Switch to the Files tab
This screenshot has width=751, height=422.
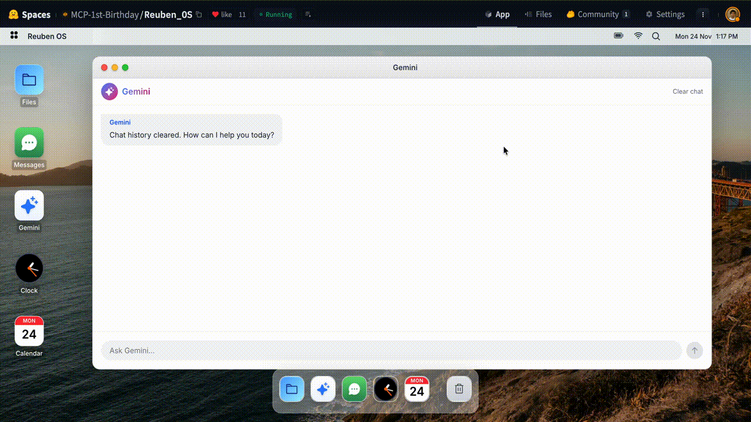pos(538,14)
